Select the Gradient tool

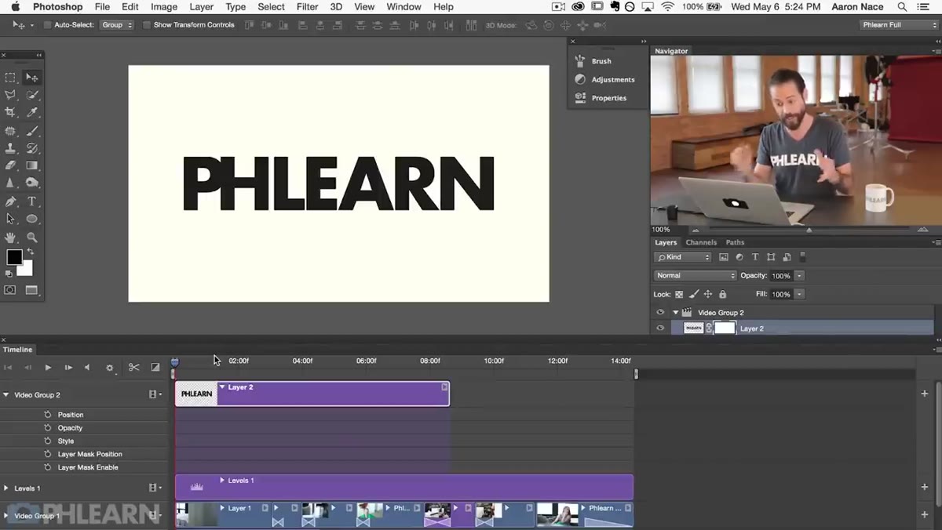32,165
